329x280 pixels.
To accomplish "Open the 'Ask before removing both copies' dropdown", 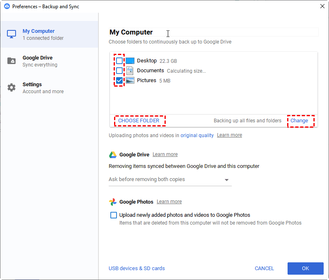I will click(170, 180).
